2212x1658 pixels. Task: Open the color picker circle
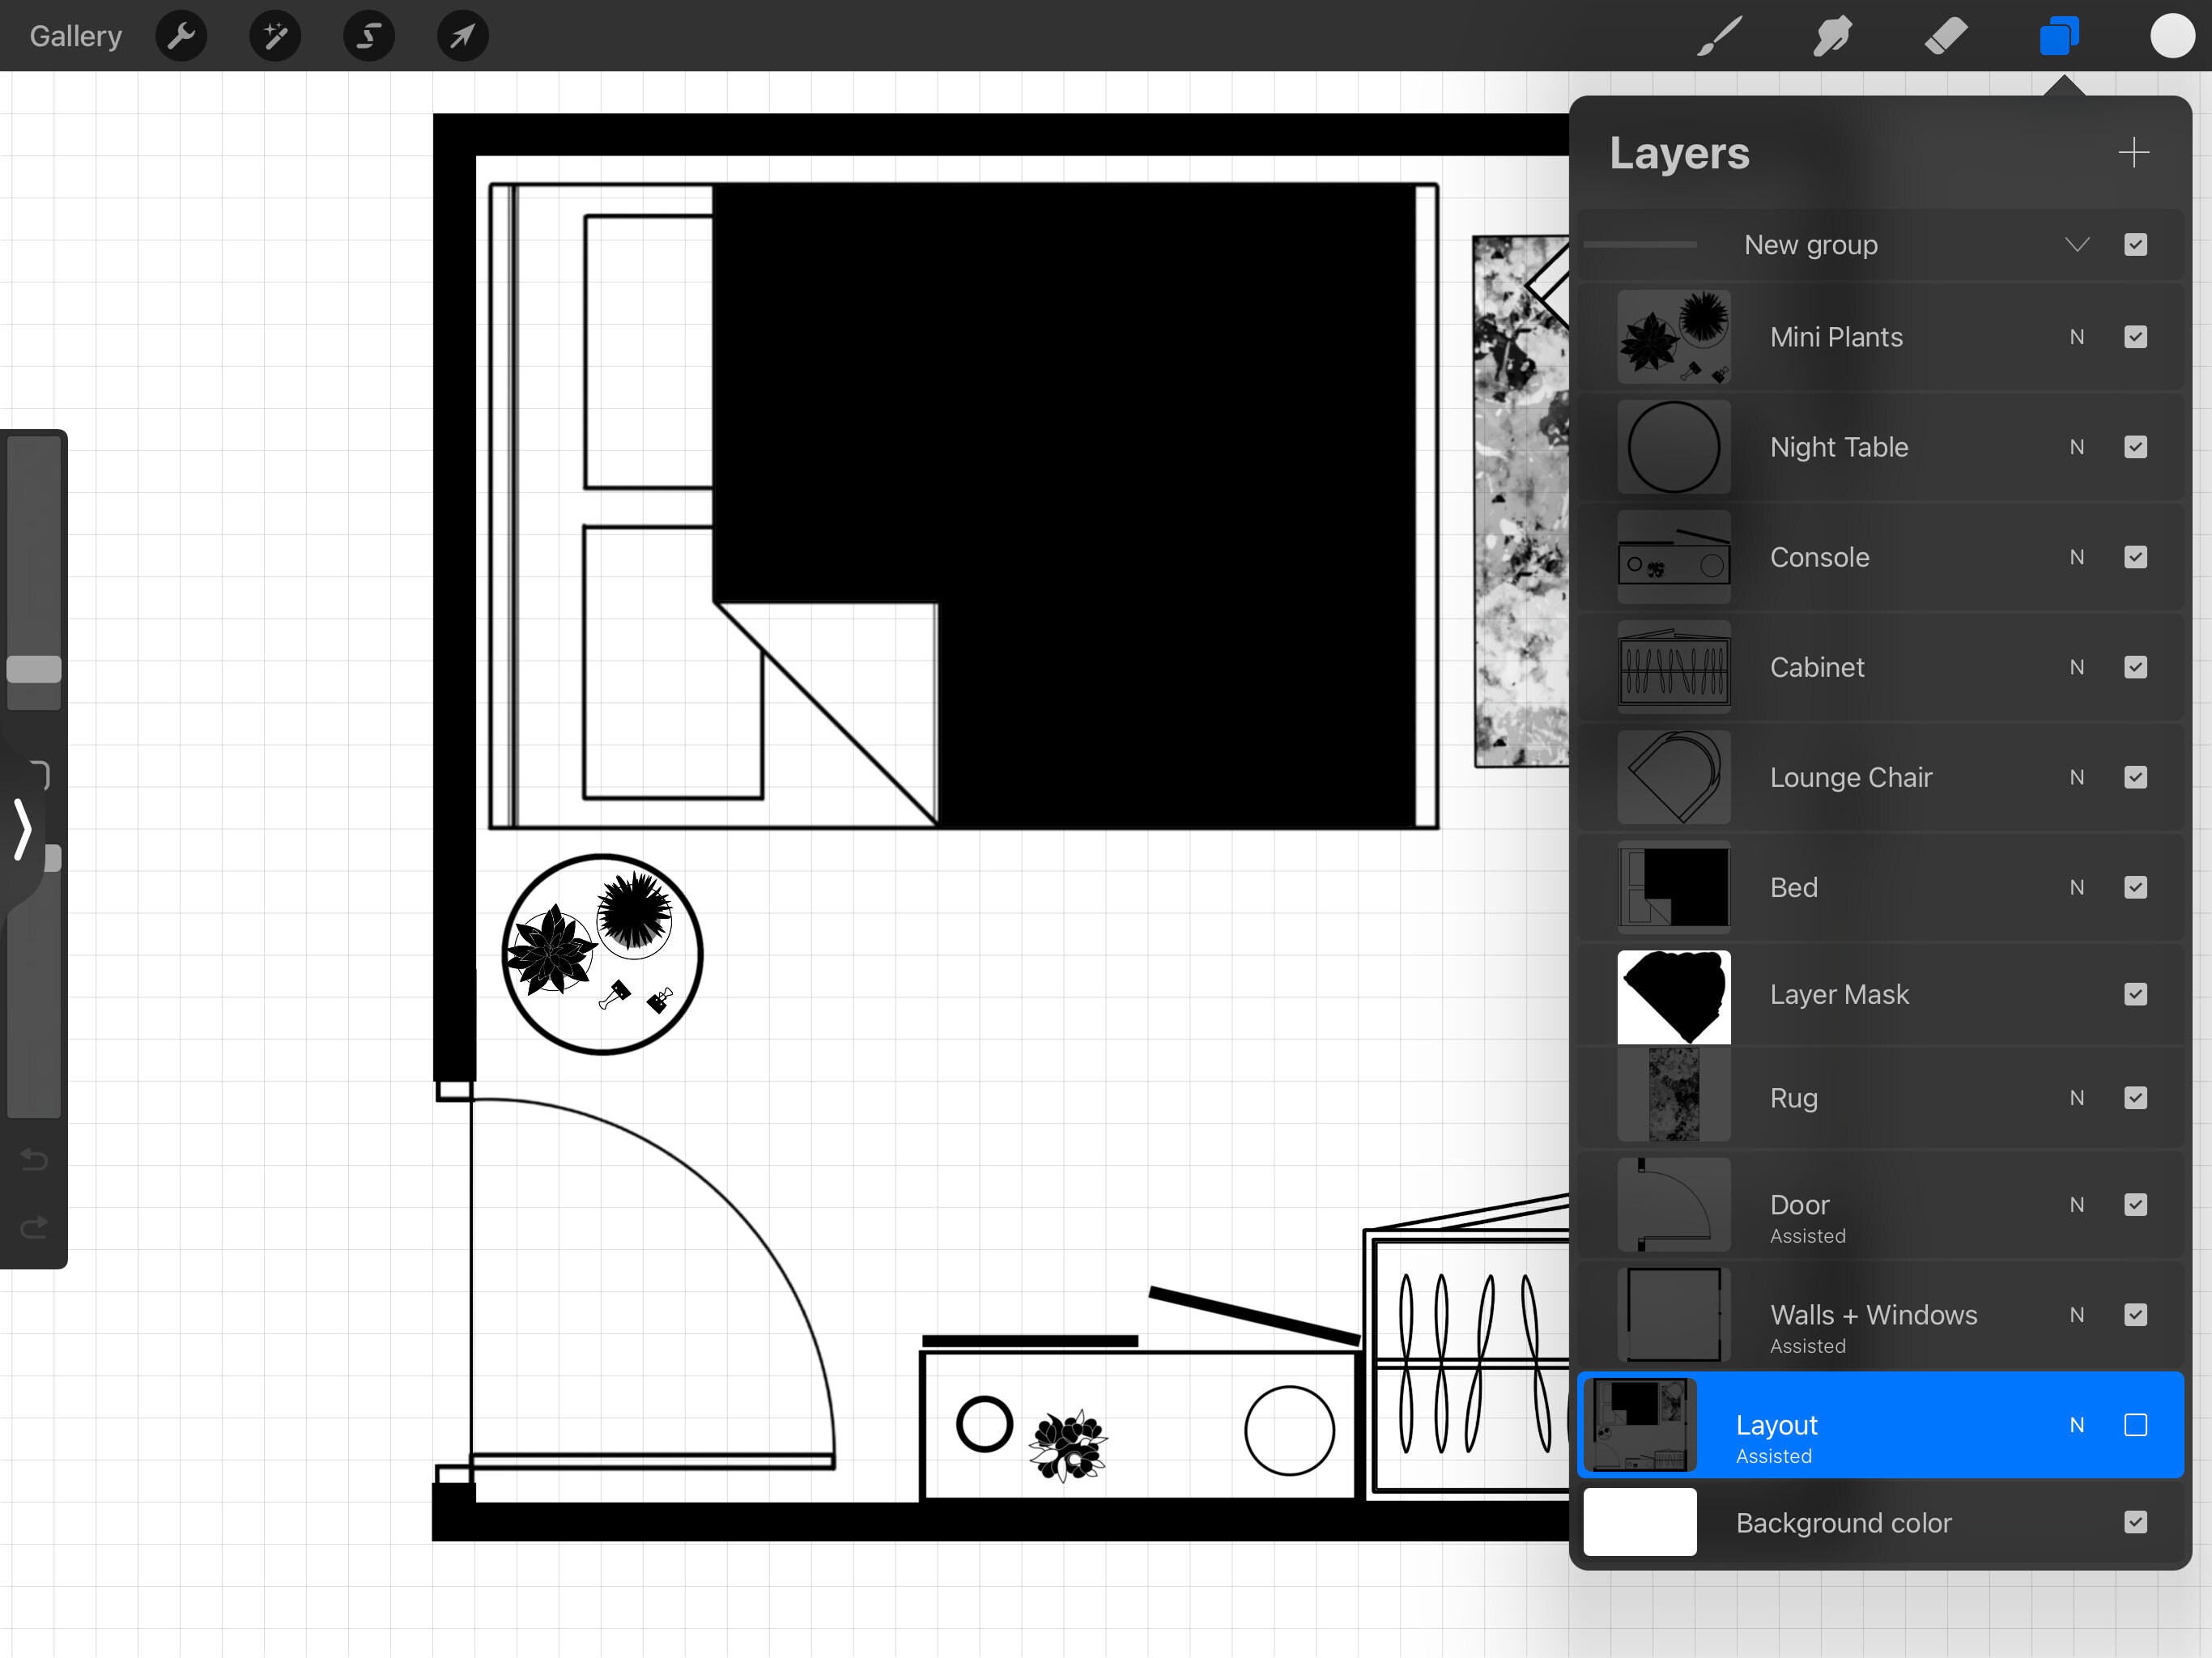coord(2173,36)
